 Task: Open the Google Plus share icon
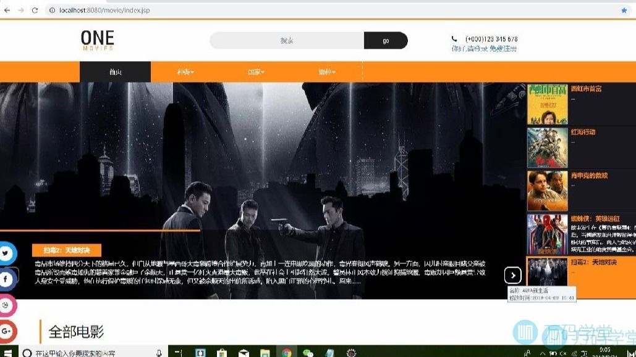coord(6,331)
